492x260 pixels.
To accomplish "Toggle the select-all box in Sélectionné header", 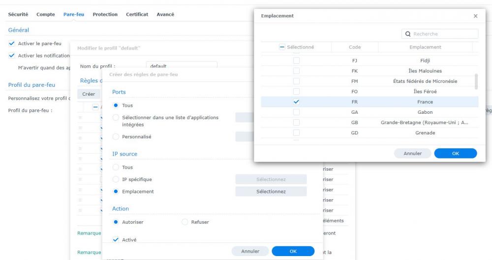I will [282, 47].
